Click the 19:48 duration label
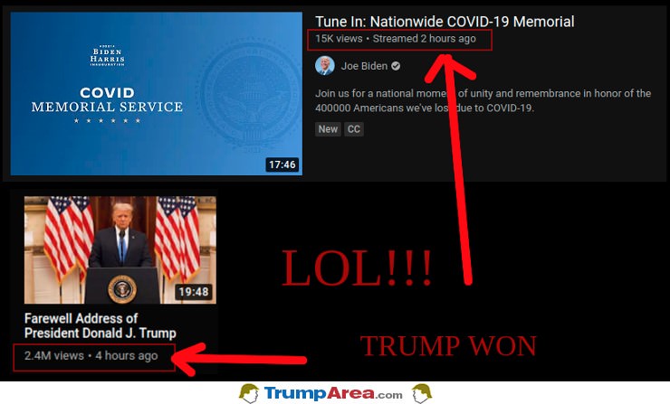The height and width of the screenshot is (404, 670). point(193,292)
